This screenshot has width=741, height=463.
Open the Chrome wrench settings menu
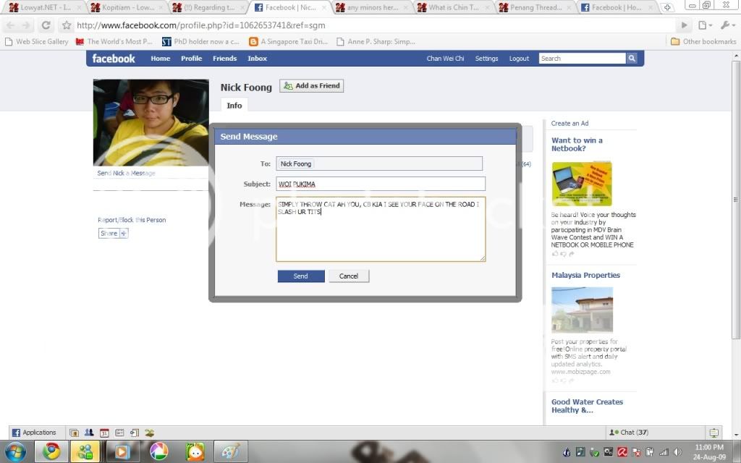(x=726, y=25)
